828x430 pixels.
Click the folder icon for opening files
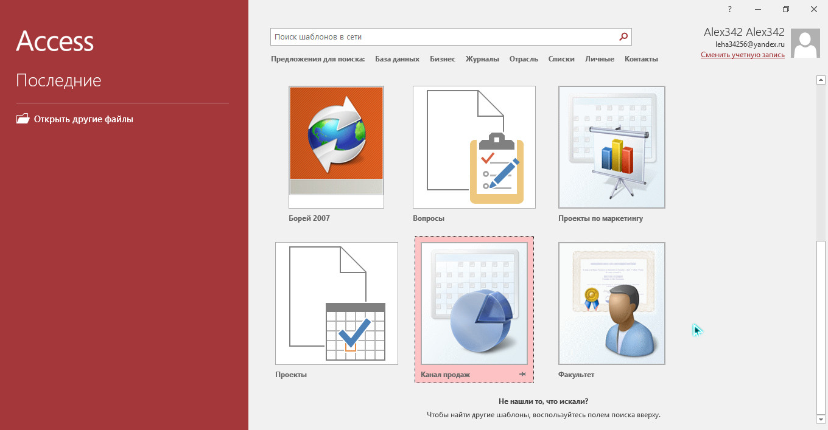23,119
